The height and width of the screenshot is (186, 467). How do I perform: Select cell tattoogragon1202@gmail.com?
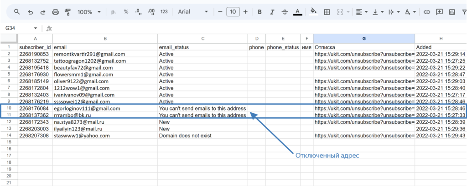(x=105, y=61)
